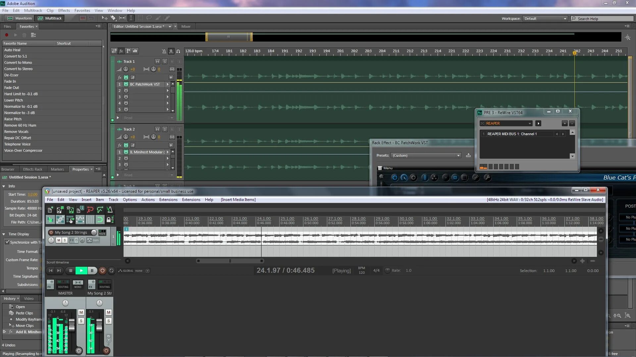Click the Waveform view button
Screen dimensions: 636x357
tap(20, 18)
